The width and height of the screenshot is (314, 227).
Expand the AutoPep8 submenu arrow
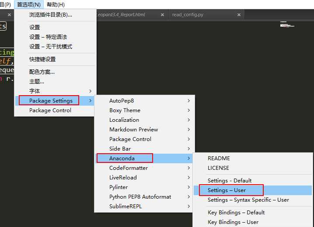[x=188, y=101]
